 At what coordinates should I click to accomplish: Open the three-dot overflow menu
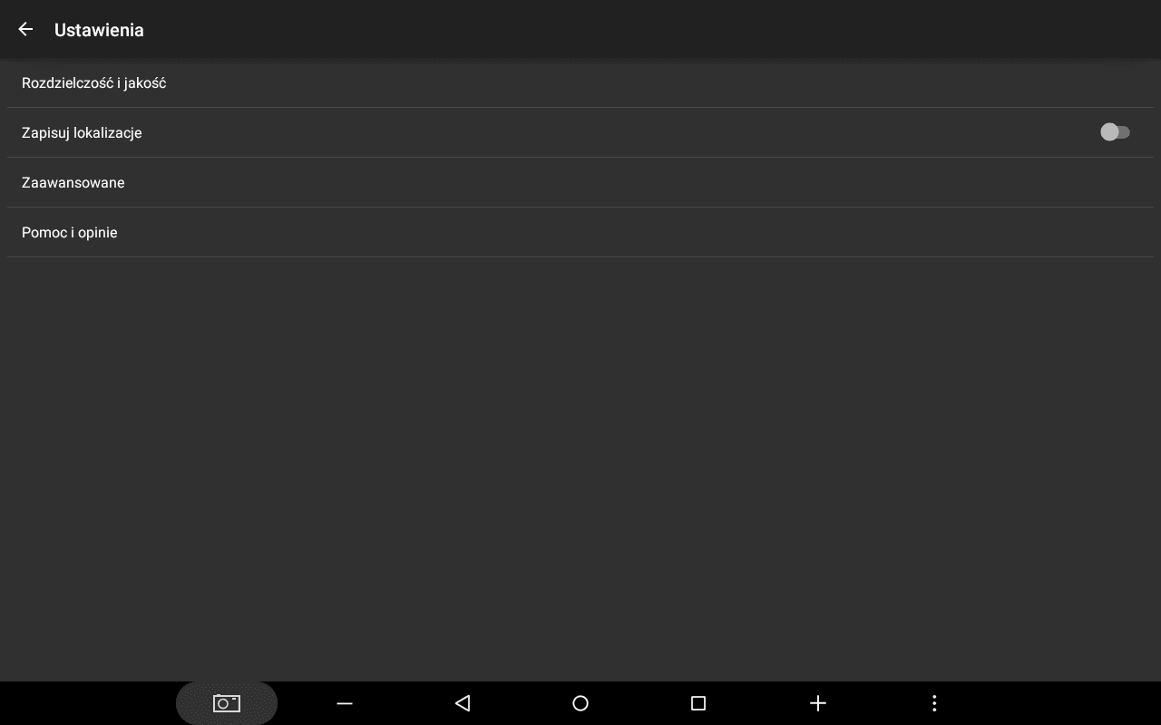[934, 703]
